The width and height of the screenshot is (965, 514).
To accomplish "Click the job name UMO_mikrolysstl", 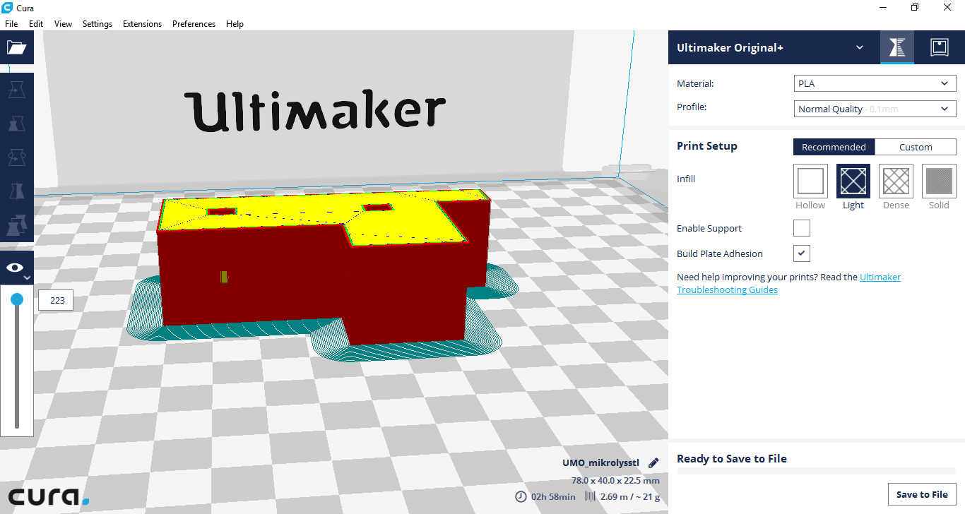I will (x=600, y=462).
